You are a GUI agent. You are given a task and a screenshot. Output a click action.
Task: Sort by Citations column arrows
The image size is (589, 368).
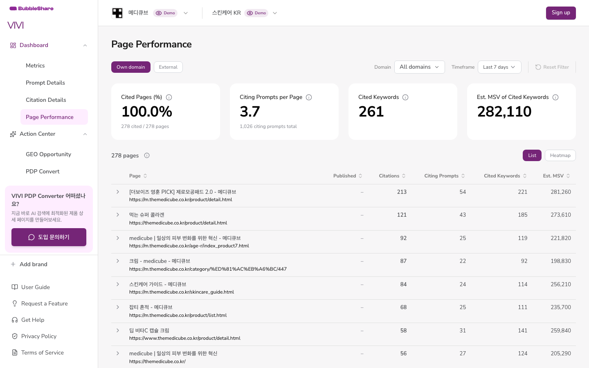pos(404,176)
